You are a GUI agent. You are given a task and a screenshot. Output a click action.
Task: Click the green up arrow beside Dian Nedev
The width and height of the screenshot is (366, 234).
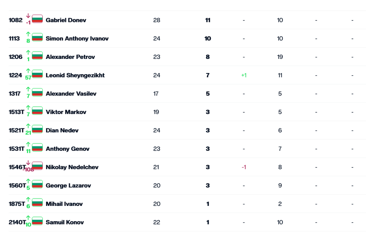point(28,126)
